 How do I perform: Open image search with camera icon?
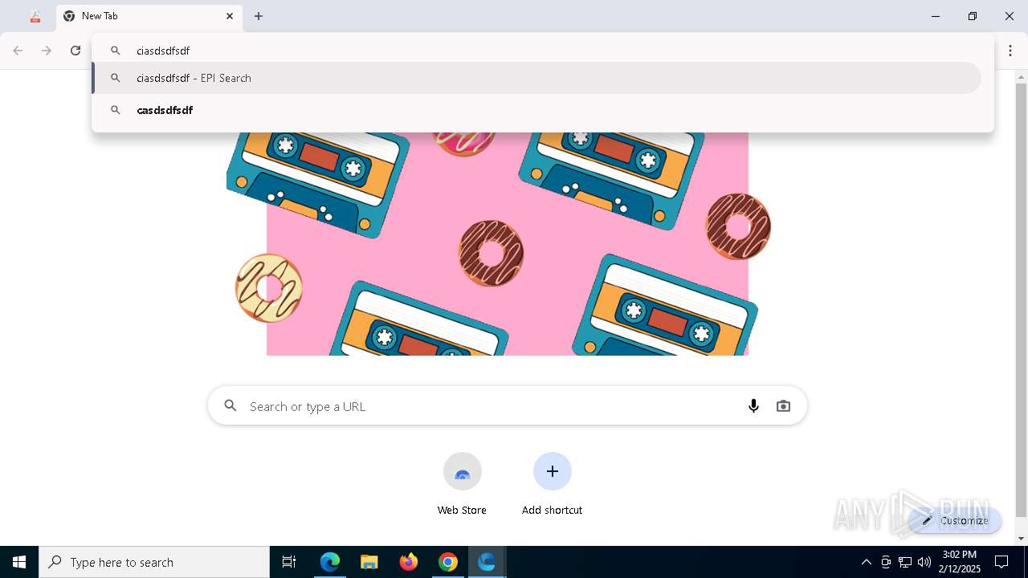click(x=783, y=406)
